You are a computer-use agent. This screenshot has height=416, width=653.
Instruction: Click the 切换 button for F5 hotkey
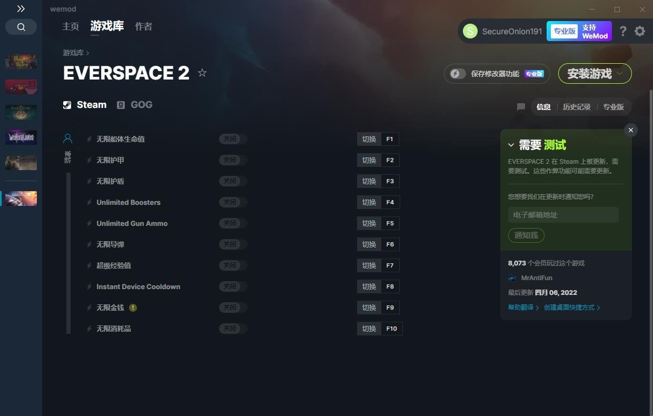pyautogui.click(x=369, y=223)
